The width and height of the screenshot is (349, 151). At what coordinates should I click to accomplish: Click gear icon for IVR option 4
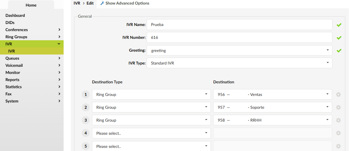click(x=338, y=133)
